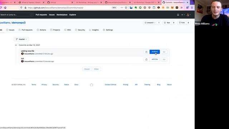Click the tracking protection shield icon
Screen dimensions: 229x129
(x=21, y=8)
